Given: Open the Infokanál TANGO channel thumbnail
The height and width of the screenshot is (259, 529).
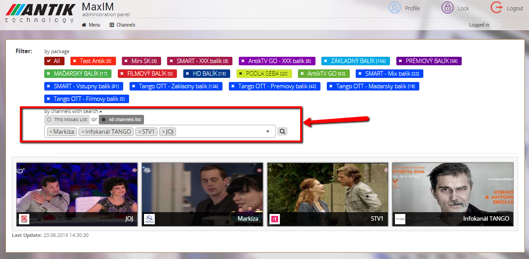Looking at the screenshot, I should 453,194.
